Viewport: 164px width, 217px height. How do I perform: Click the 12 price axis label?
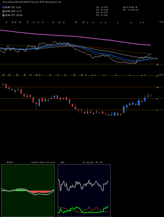(x=157, y=65)
